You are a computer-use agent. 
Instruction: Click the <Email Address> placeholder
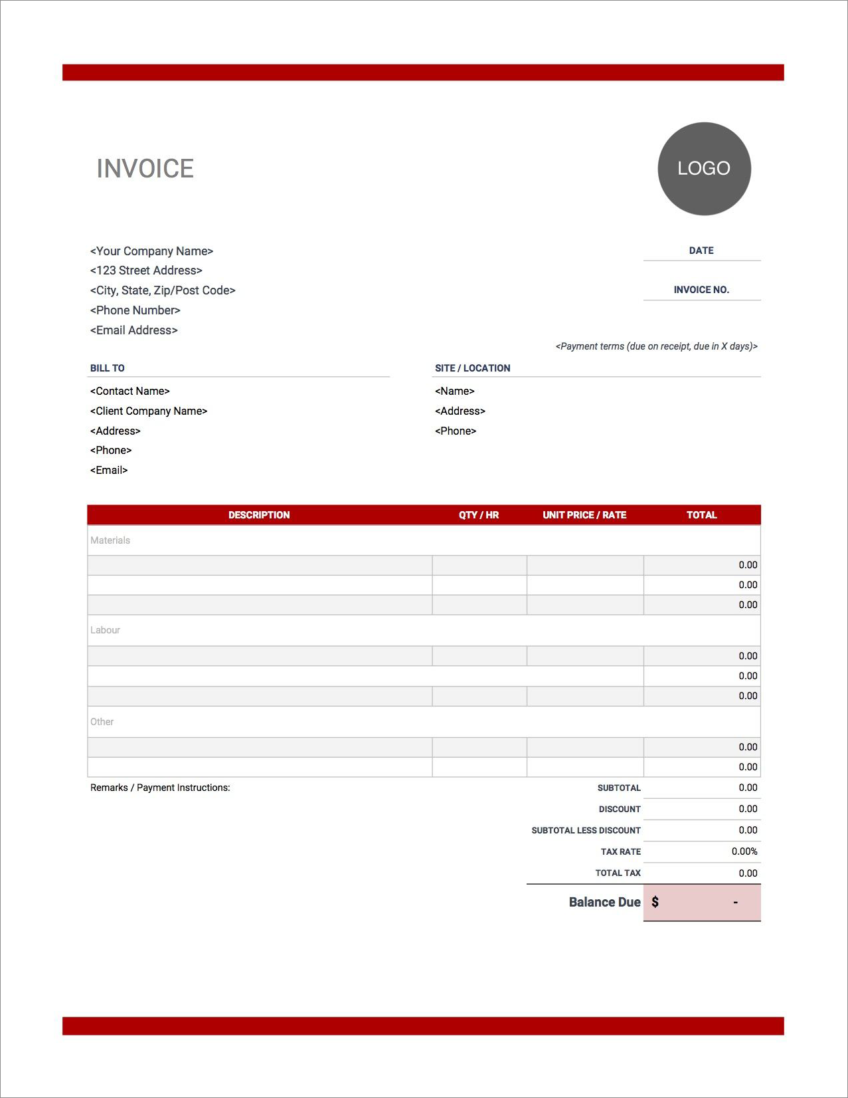coord(134,330)
